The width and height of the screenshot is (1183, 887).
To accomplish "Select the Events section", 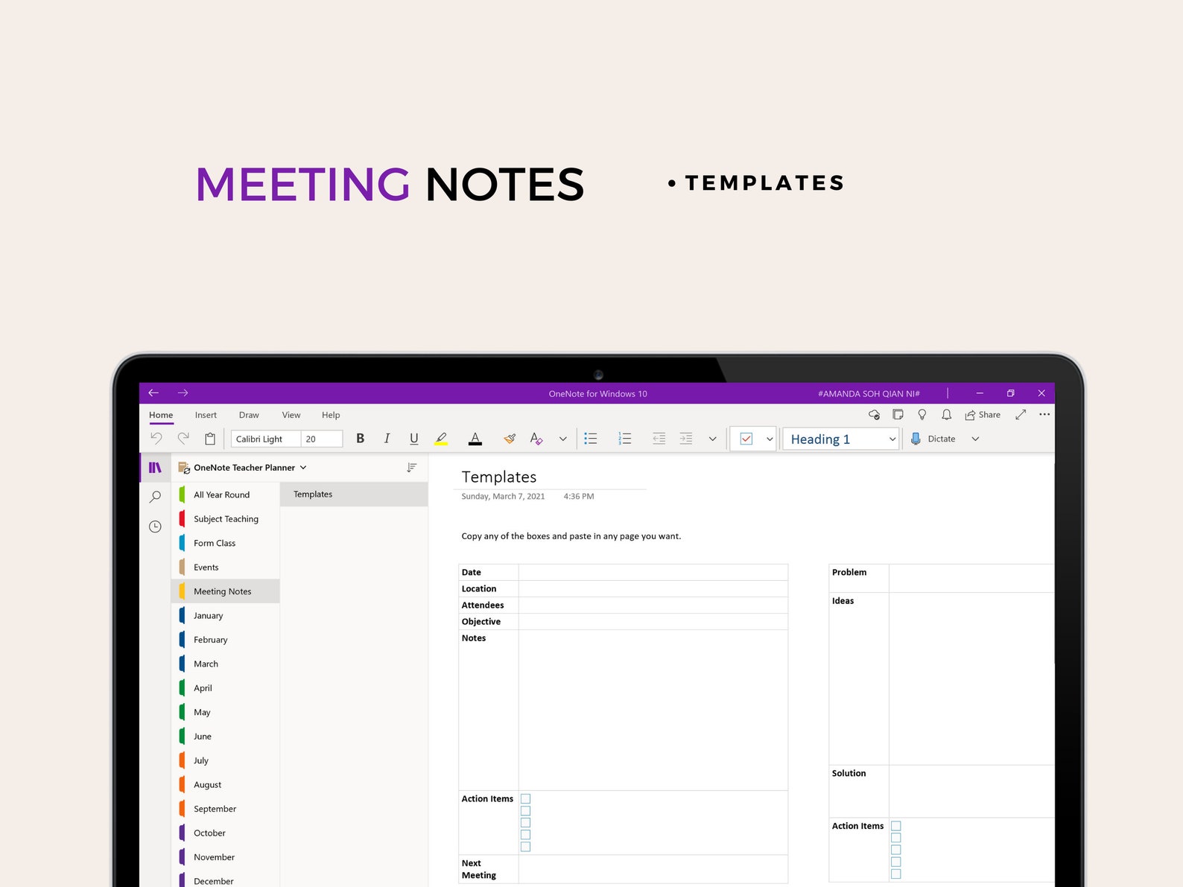I will click(x=226, y=568).
